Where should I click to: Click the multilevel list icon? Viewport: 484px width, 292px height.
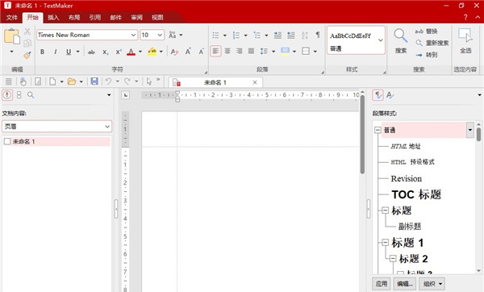pyautogui.click(x=257, y=35)
